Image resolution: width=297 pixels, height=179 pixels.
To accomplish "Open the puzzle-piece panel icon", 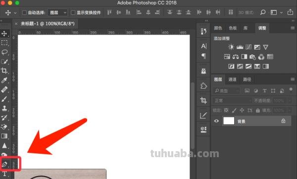I will 203,86.
